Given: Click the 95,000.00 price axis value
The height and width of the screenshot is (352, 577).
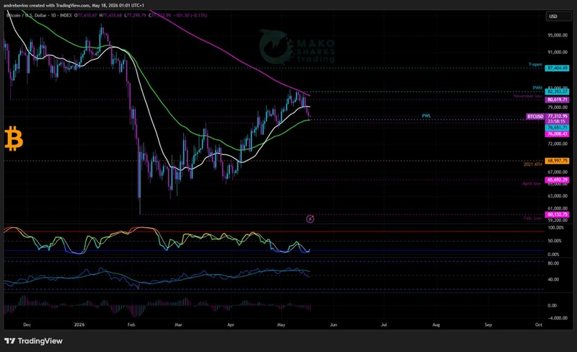Looking at the screenshot, I should (x=558, y=35).
